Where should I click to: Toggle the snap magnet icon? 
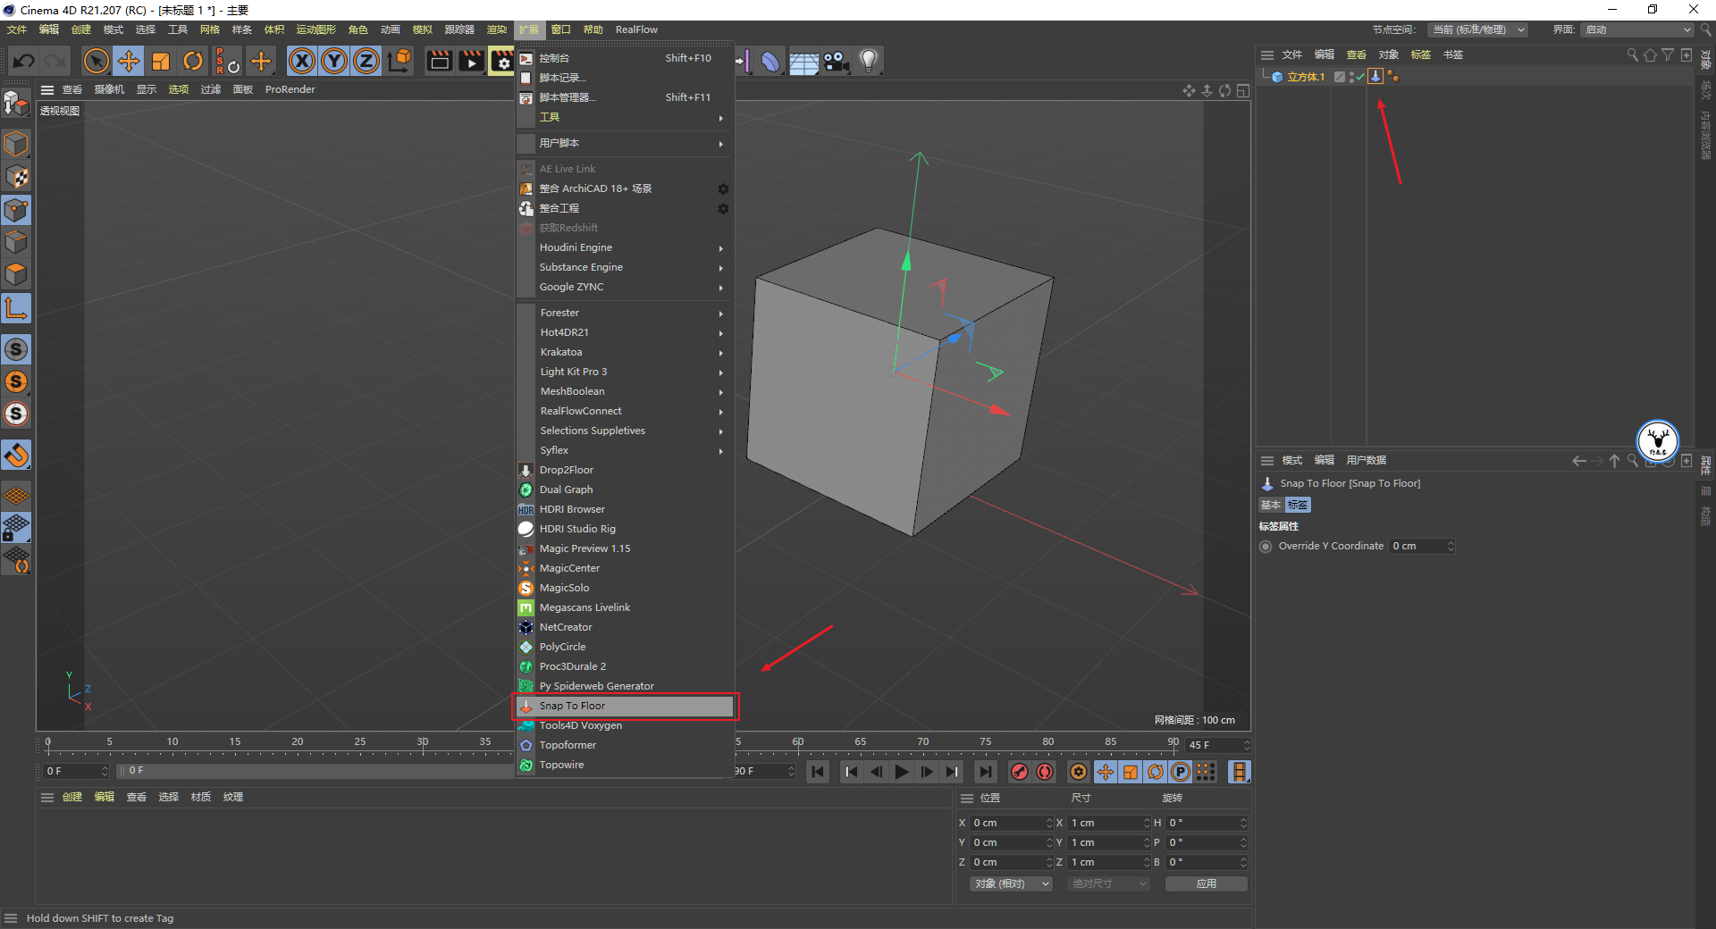16,456
